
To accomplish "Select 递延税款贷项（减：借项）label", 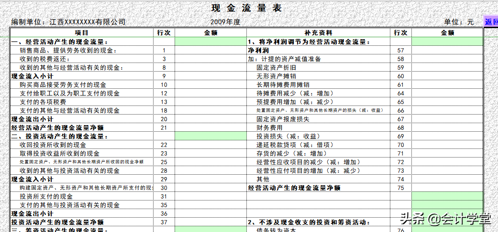I will click(x=295, y=145).
